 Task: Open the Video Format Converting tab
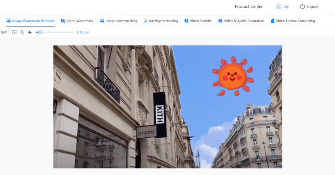click(293, 21)
